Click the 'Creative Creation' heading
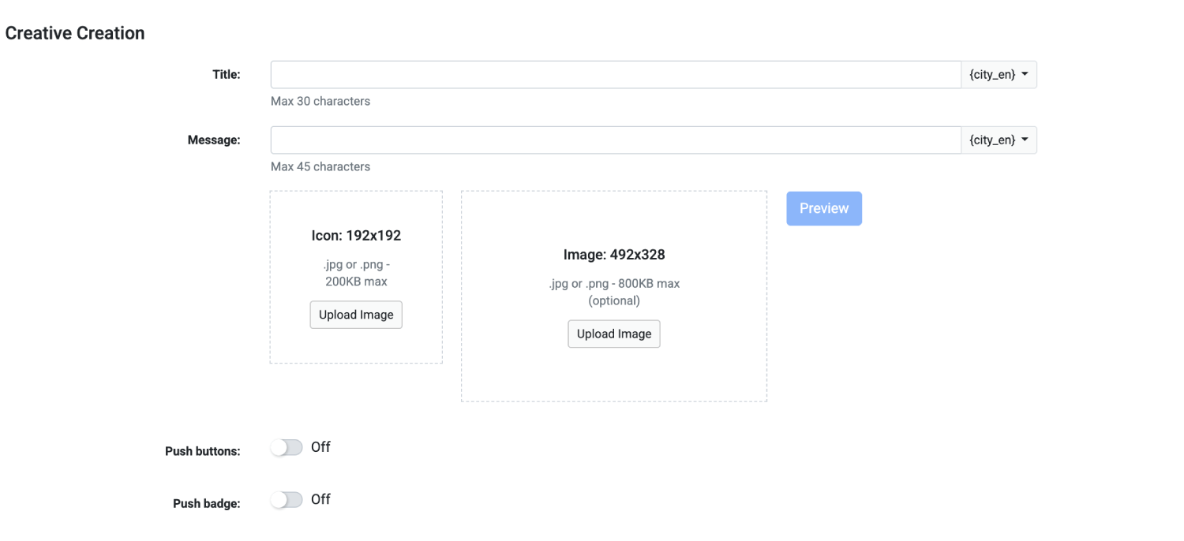 click(x=75, y=33)
